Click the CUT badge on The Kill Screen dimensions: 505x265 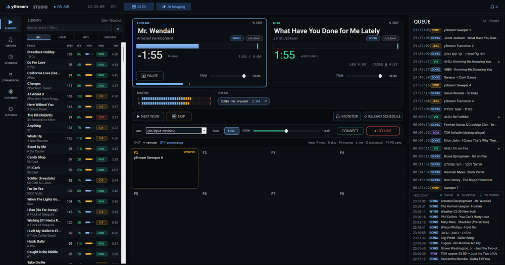tap(102, 117)
